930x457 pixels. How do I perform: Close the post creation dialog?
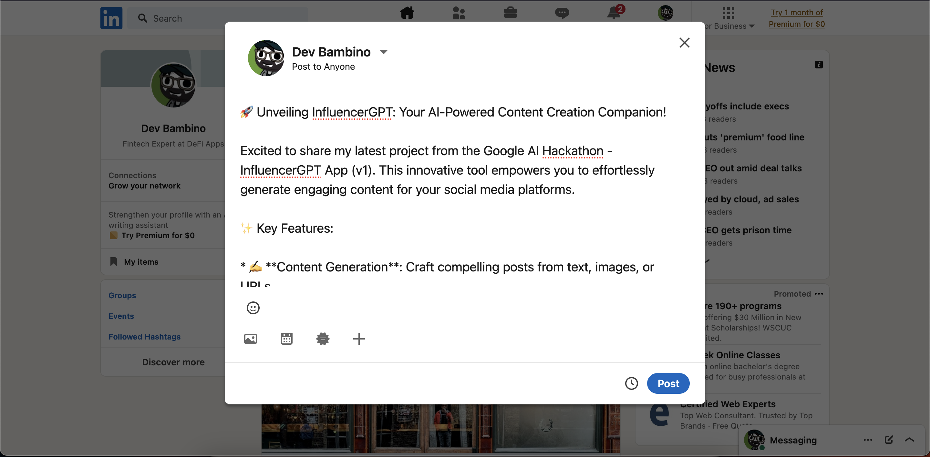(684, 43)
